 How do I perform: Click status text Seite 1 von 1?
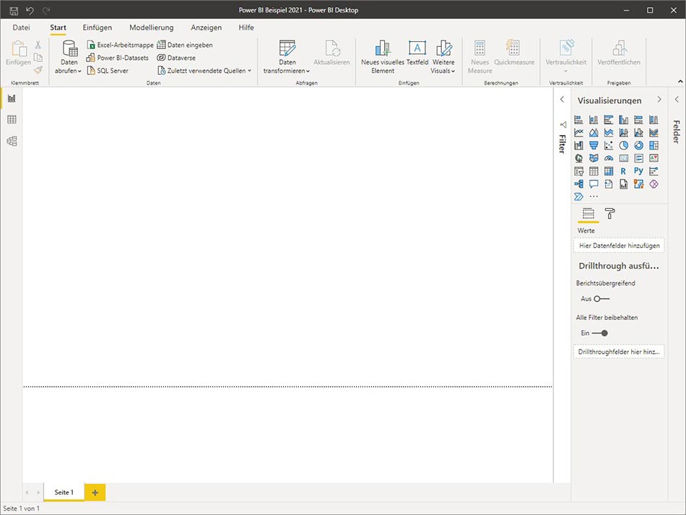[x=21, y=508]
